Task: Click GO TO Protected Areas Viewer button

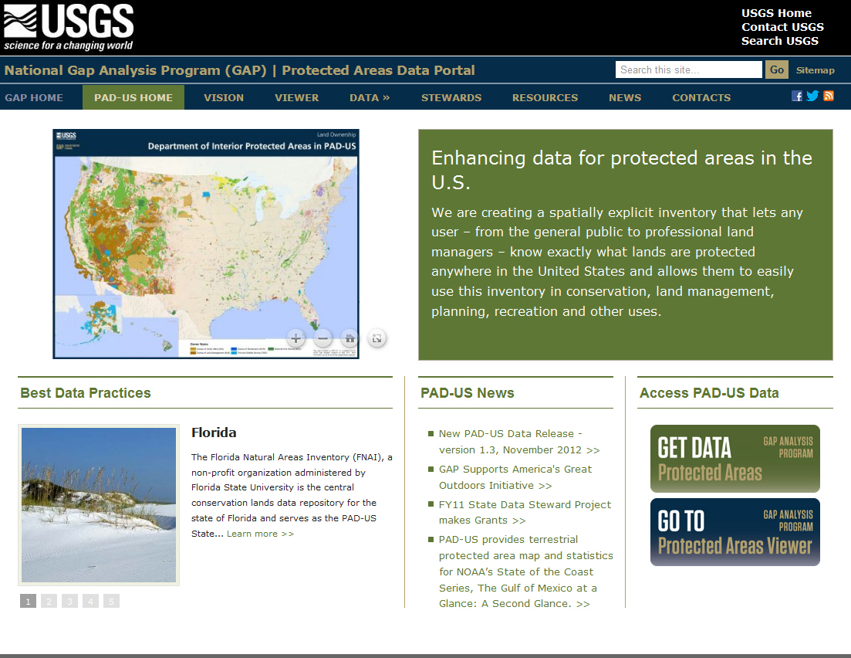Action: coord(734,532)
